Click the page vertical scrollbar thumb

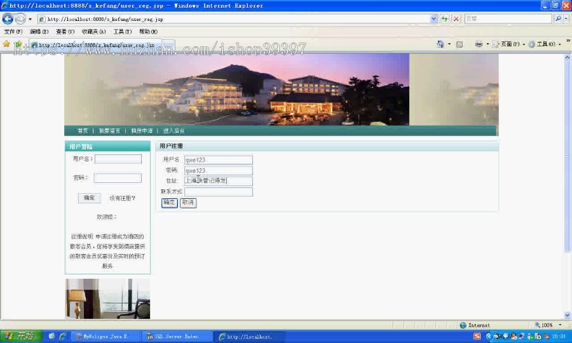pos(567,156)
